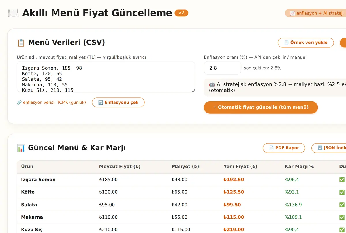Click the clipboard icon in Menü Verileri heading
The image size is (346, 233).
coord(21,43)
